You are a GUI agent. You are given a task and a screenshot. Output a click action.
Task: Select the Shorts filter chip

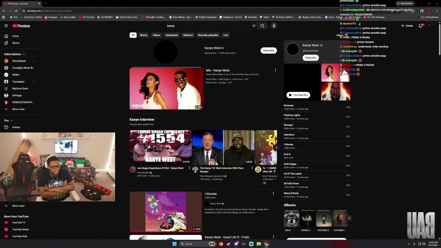(x=144, y=35)
